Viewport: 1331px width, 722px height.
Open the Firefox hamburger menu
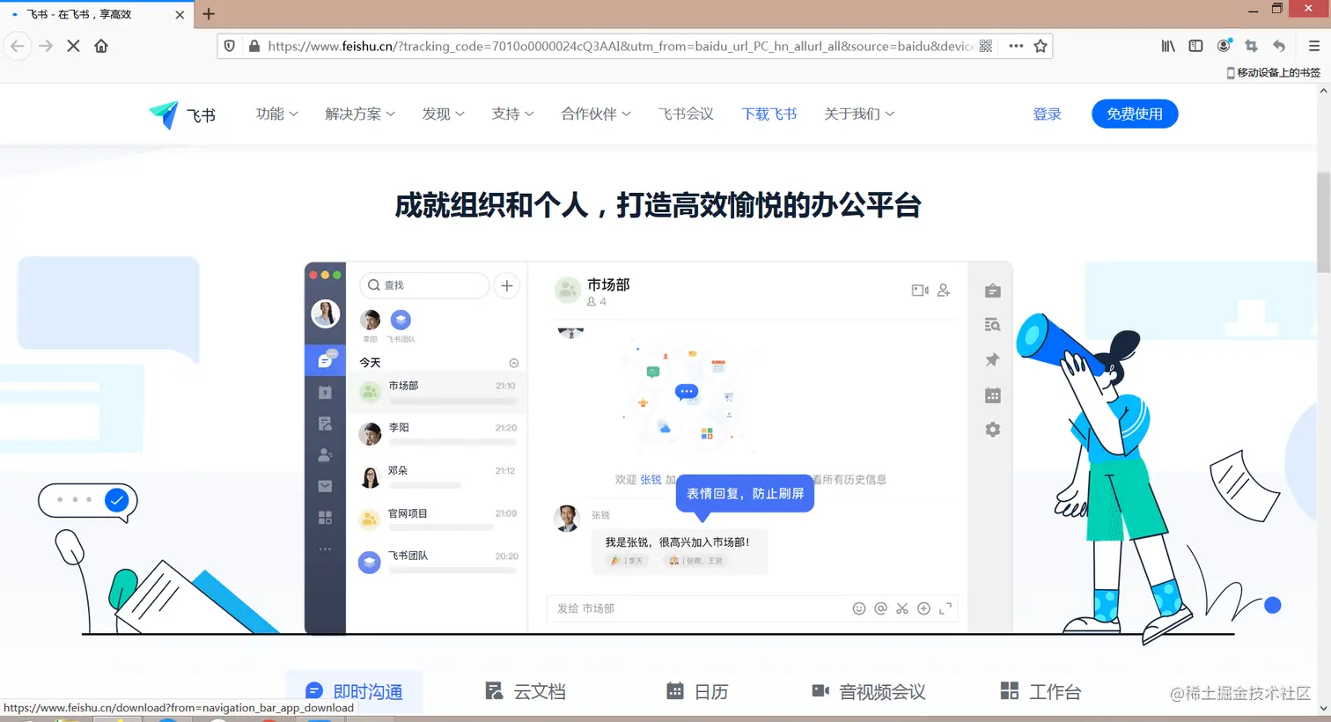[x=1313, y=46]
